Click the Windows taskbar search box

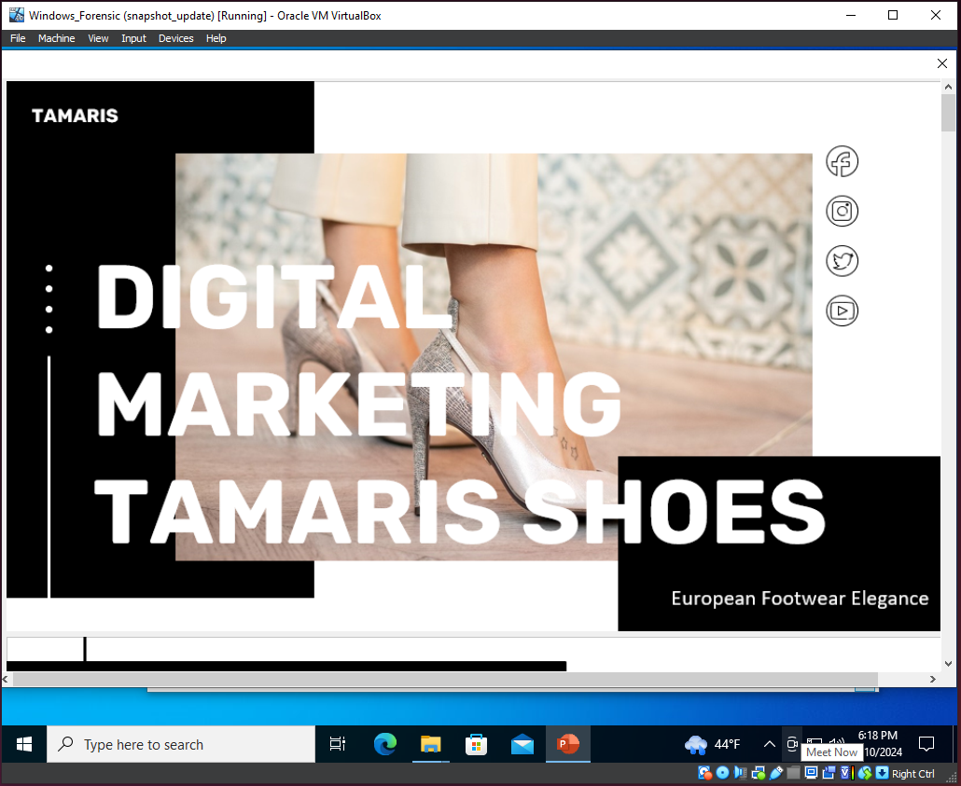click(x=181, y=744)
